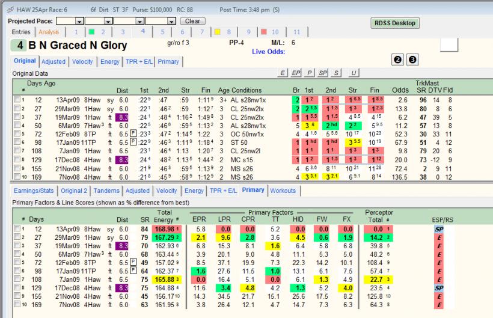
Task: Check original data line 8 (17Dec08)
Action: pyautogui.click(x=17, y=159)
